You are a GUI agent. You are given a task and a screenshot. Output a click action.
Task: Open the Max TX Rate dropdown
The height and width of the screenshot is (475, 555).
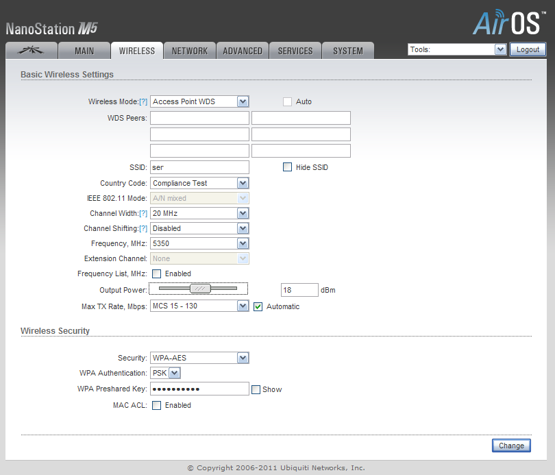199,306
